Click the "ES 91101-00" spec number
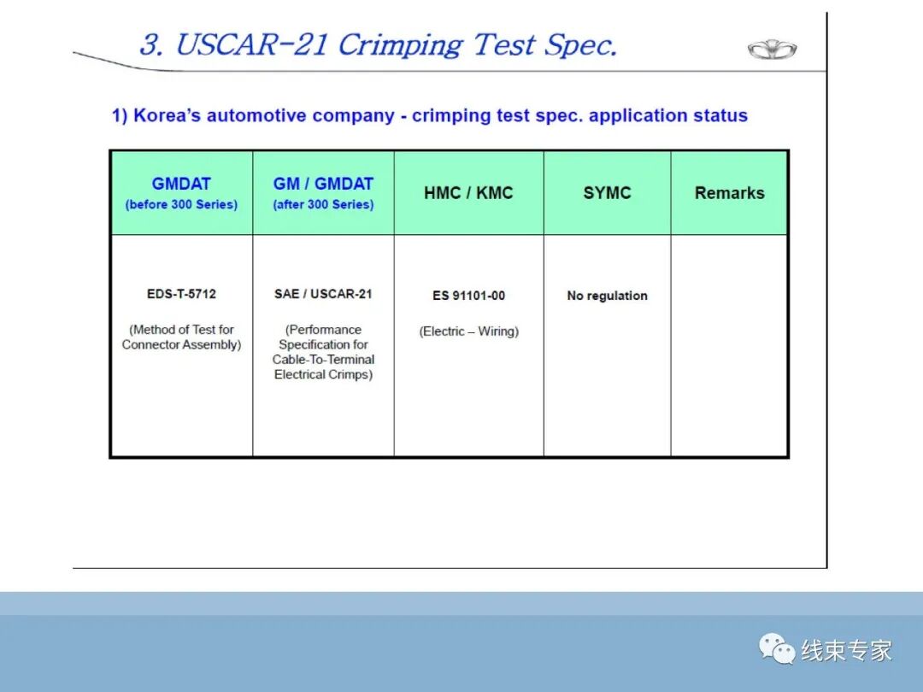Viewport: 923px width, 692px height. (468, 296)
